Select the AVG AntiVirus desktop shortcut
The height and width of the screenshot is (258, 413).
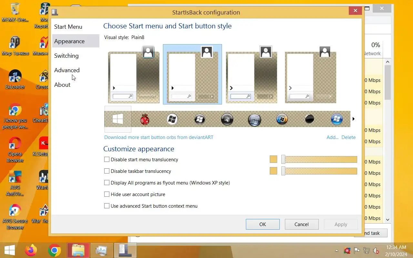pyautogui.click(x=15, y=184)
